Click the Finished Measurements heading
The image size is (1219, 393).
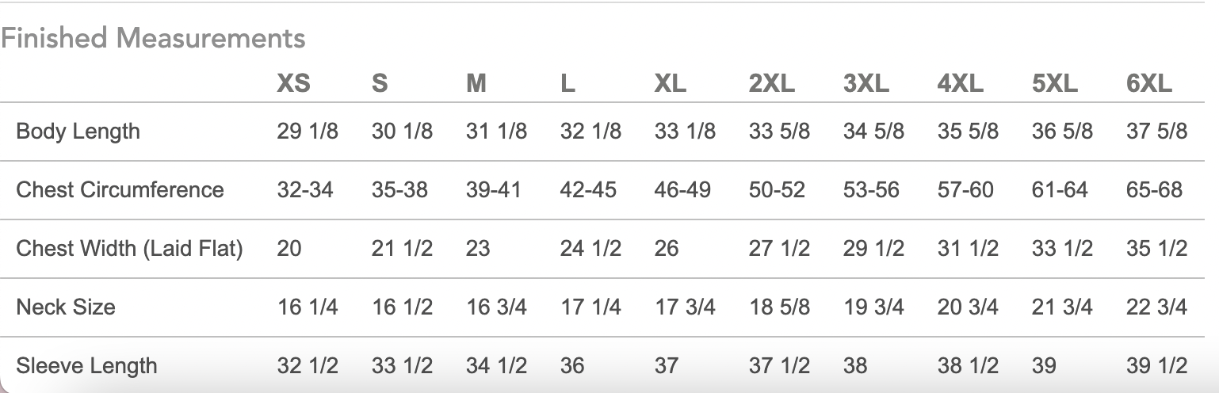click(x=153, y=38)
